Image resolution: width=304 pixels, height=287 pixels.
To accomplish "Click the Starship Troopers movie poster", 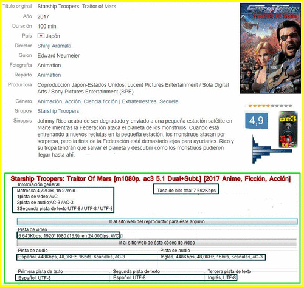I will pos(271,49).
